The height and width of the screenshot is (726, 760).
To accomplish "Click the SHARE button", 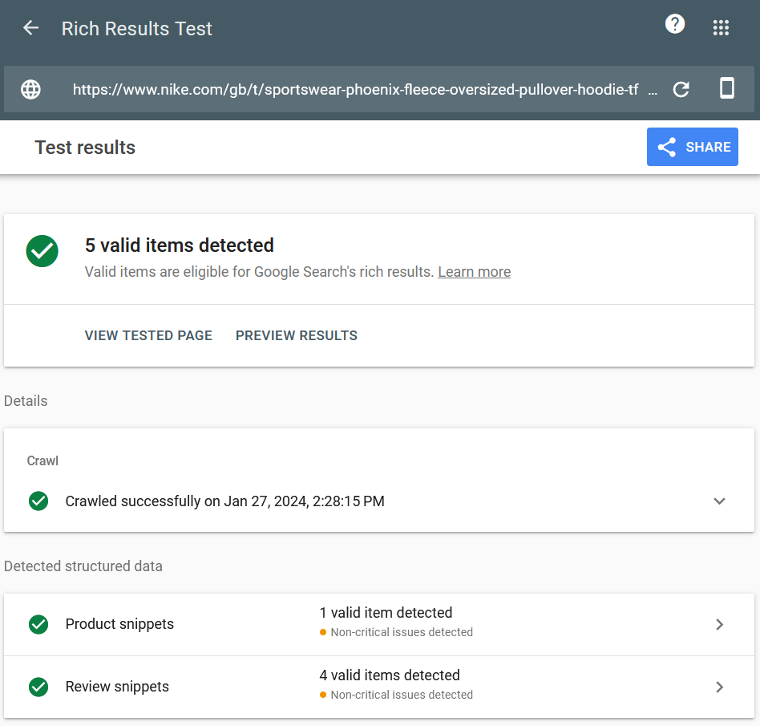I will point(692,147).
